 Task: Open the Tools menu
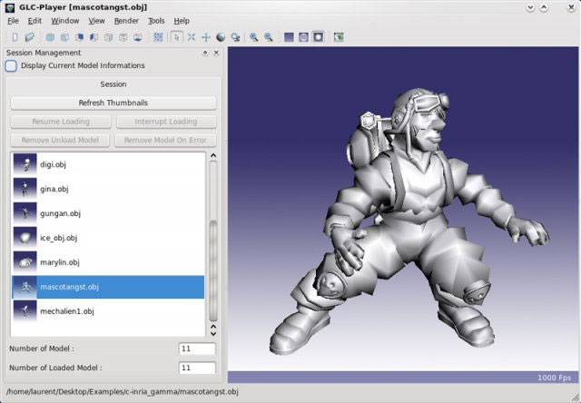tap(156, 20)
